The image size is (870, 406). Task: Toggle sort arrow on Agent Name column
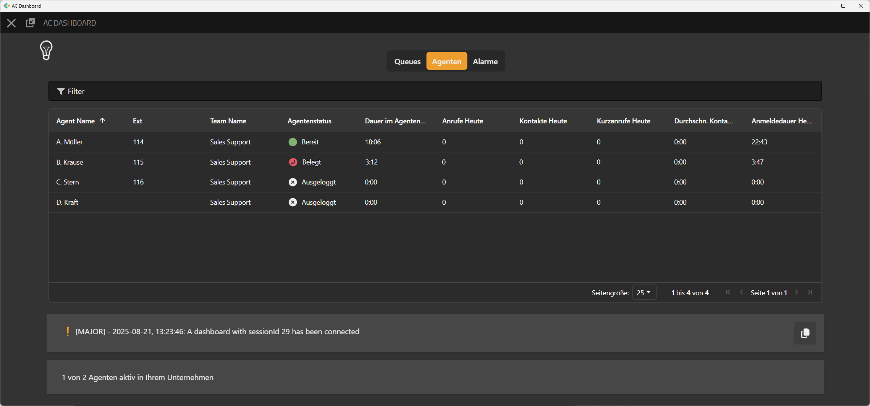(x=102, y=121)
